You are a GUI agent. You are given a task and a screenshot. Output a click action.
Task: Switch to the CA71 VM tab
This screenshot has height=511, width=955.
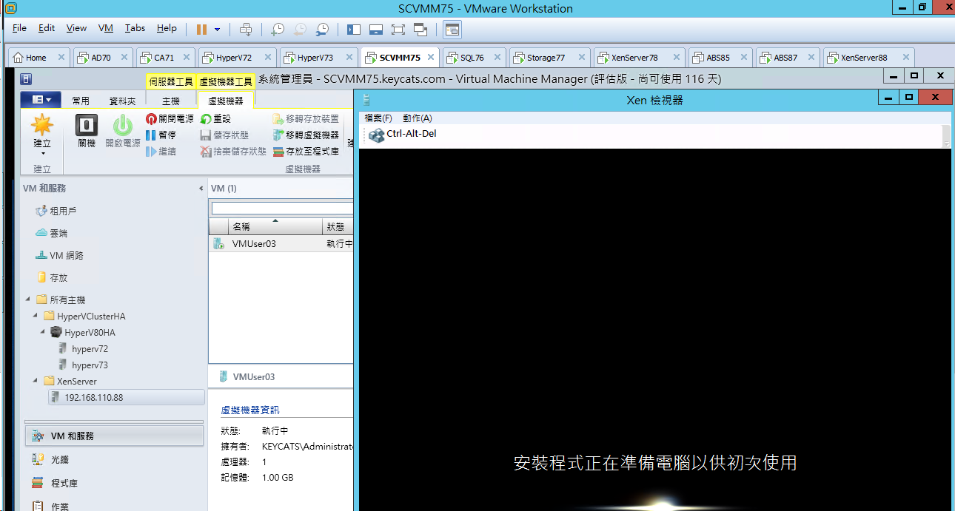(164, 58)
